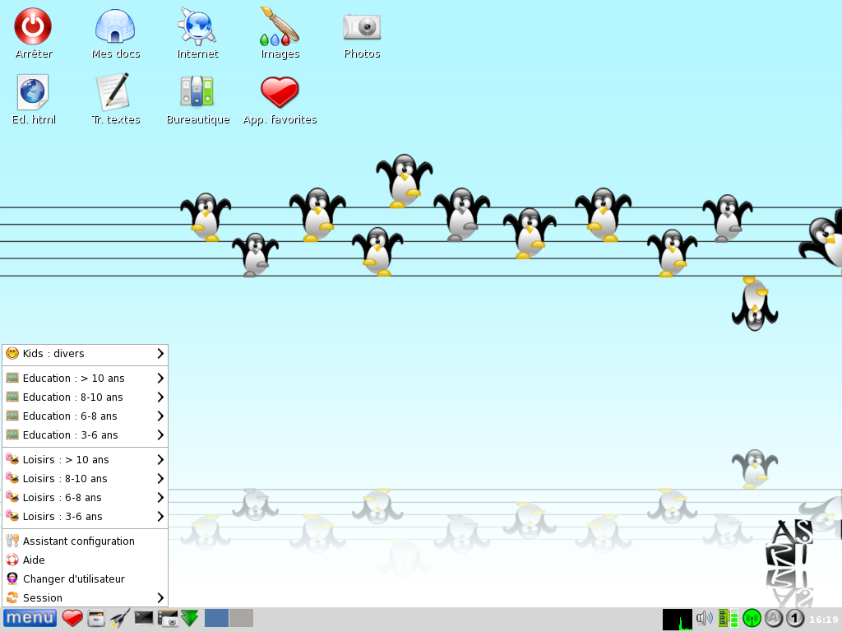The image size is (842, 632).
Task: Select Changer d'utilisateur menu entry
Action: pyautogui.click(x=85, y=579)
